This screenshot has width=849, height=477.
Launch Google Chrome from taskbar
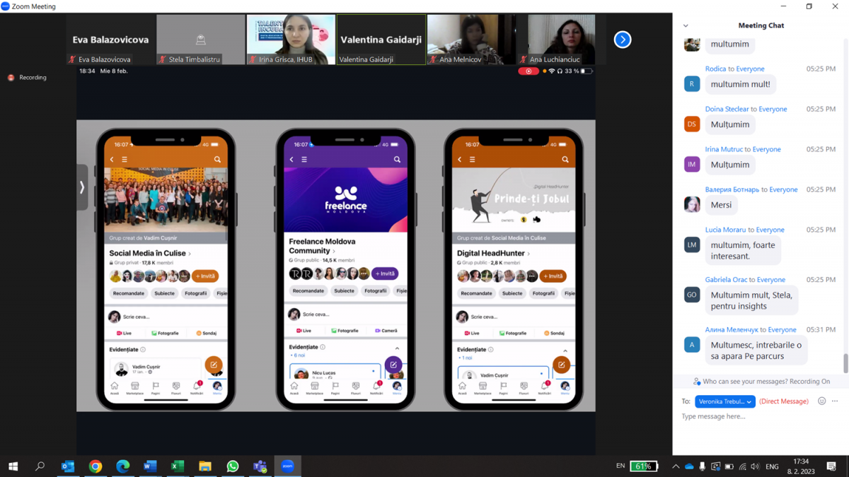96,466
